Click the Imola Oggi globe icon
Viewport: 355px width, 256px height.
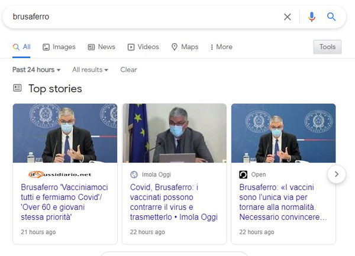[134, 174]
